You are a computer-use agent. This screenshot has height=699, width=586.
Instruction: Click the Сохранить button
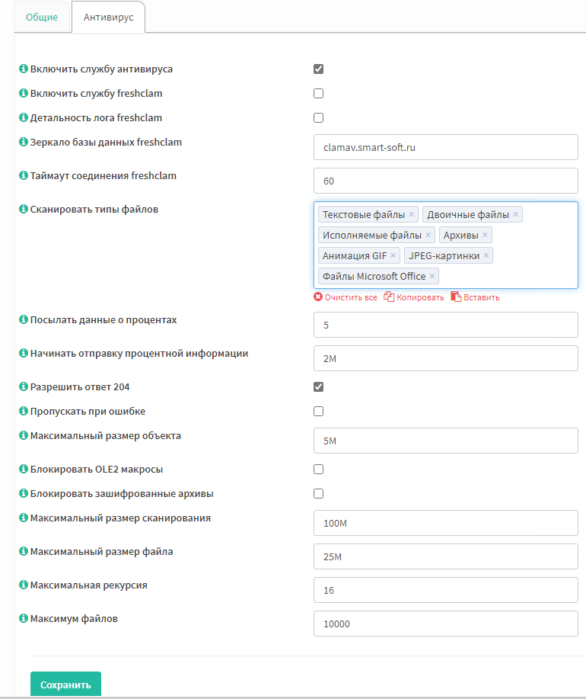66,685
